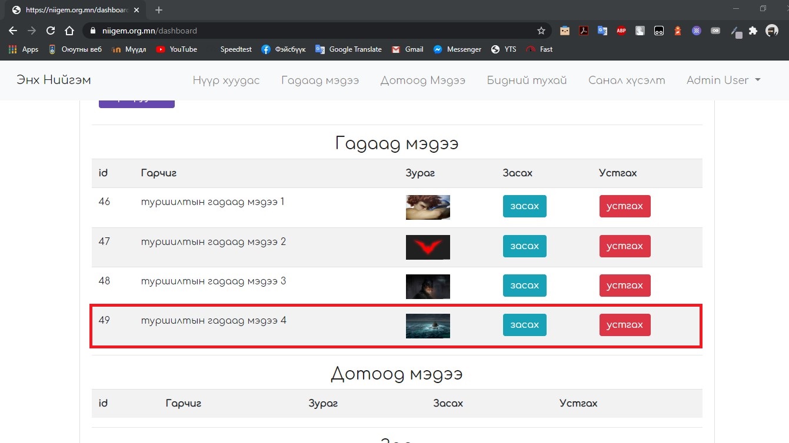Image resolution: width=789 pixels, height=443 pixels.
Task: Open the Гадаад мэдээ nav menu item
Action: 320,80
